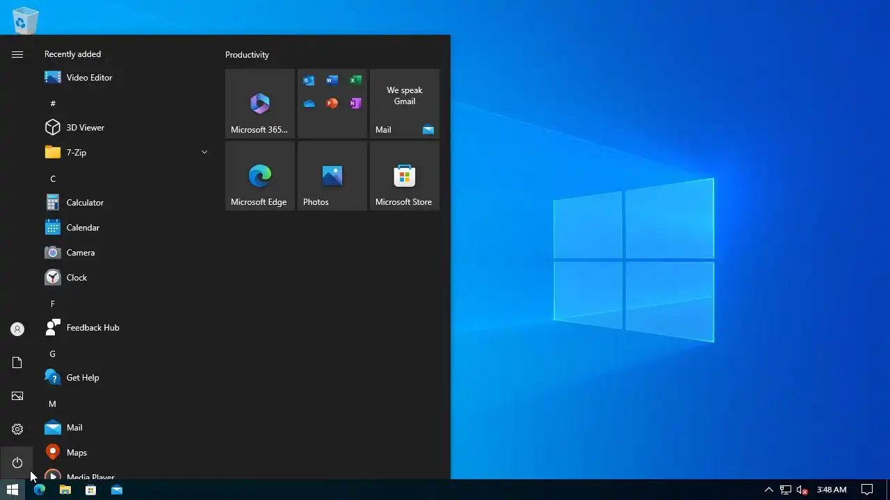Show hidden system tray icons
The width and height of the screenshot is (890, 500).
click(x=769, y=490)
